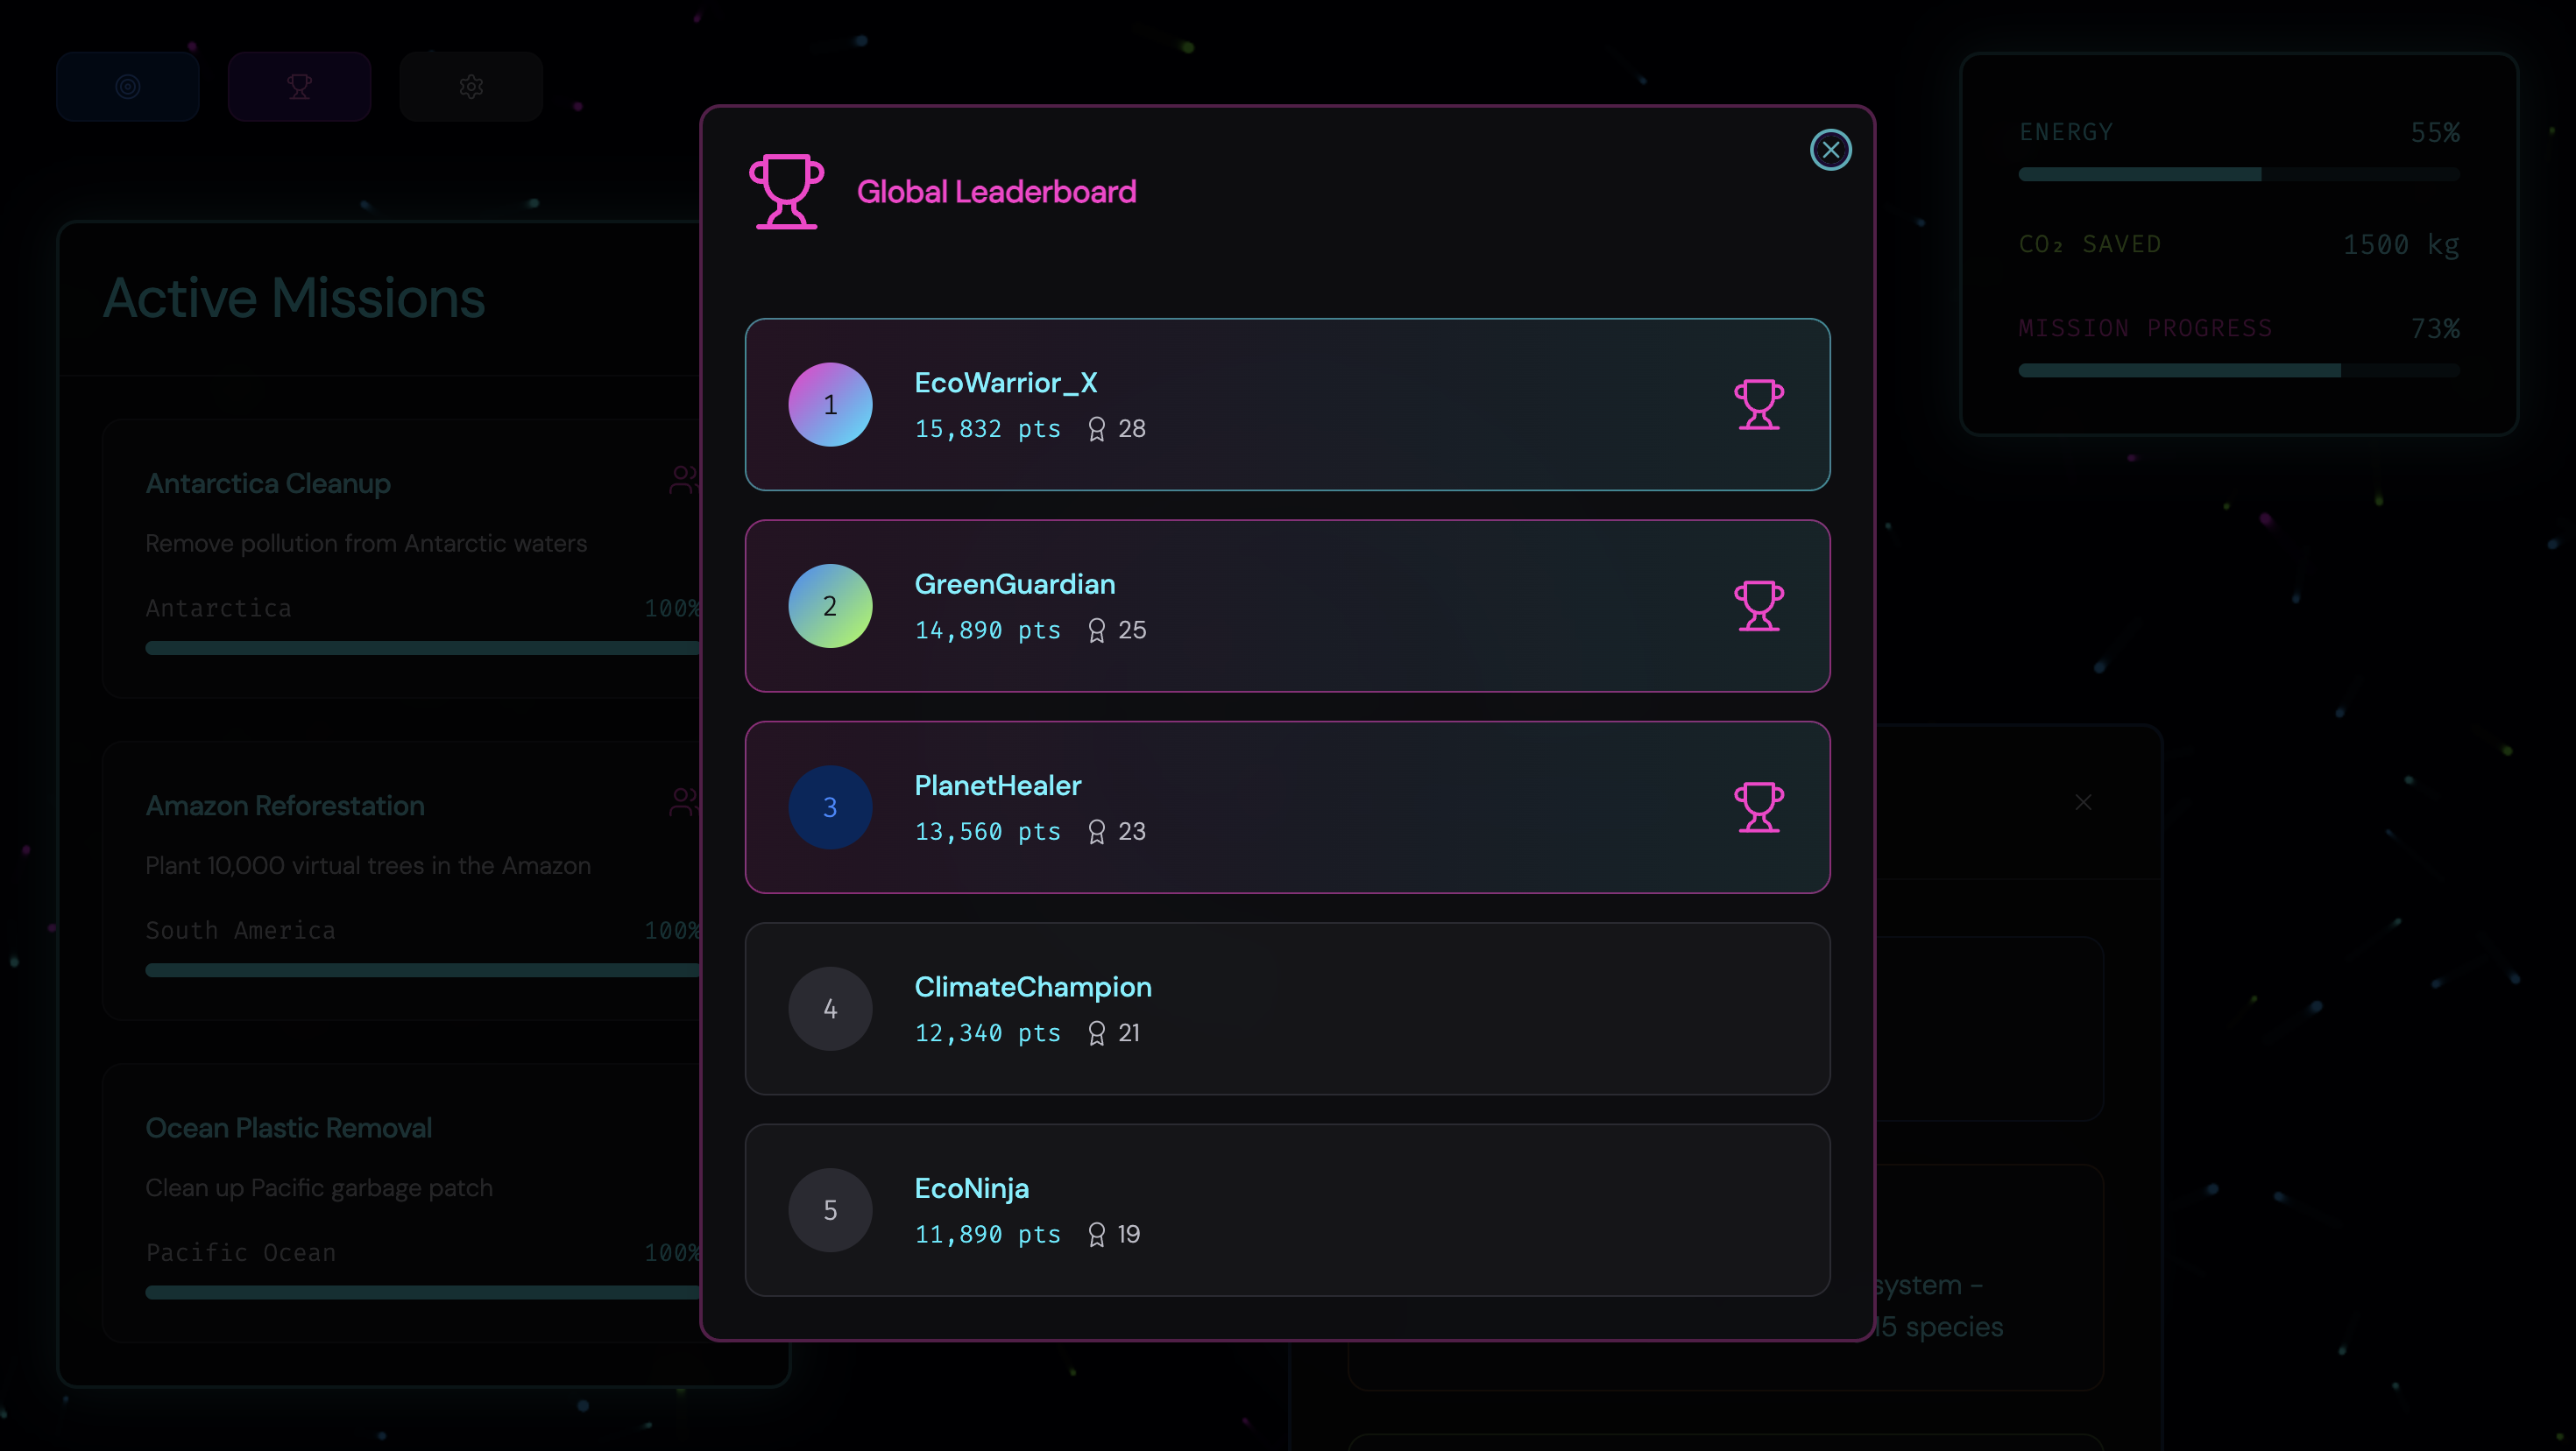Dismiss the panel behind the dialog with the X icon
The image size is (2576, 1451).
click(2083, 802)
